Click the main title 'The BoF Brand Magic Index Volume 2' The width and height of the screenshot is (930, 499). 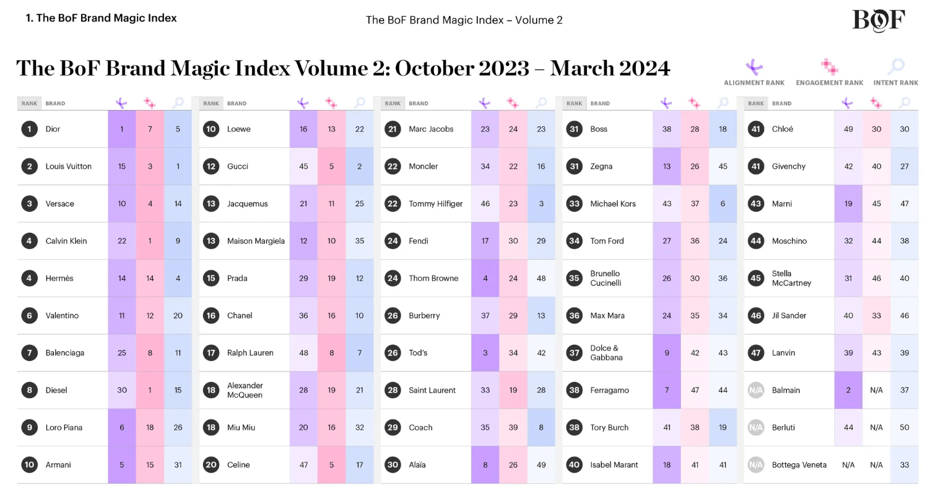tap(202, 67)
